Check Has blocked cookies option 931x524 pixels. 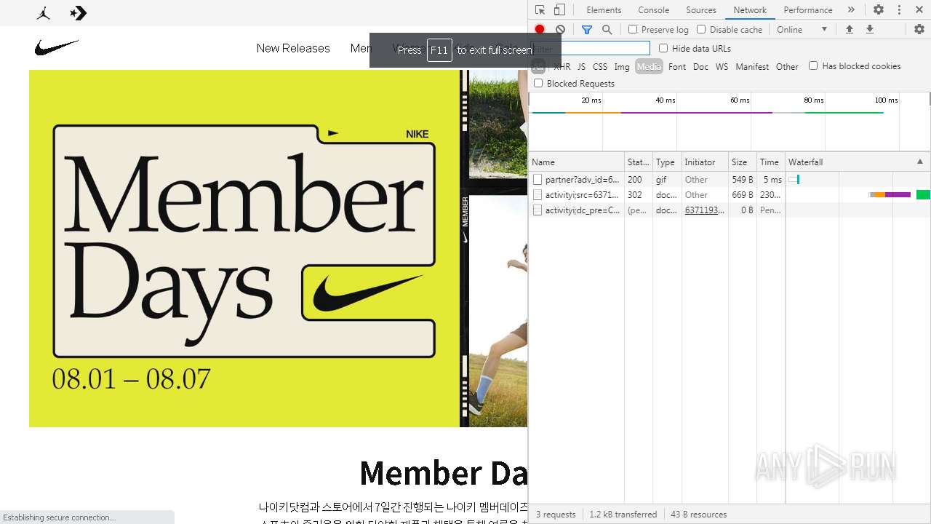coord(813,65)
